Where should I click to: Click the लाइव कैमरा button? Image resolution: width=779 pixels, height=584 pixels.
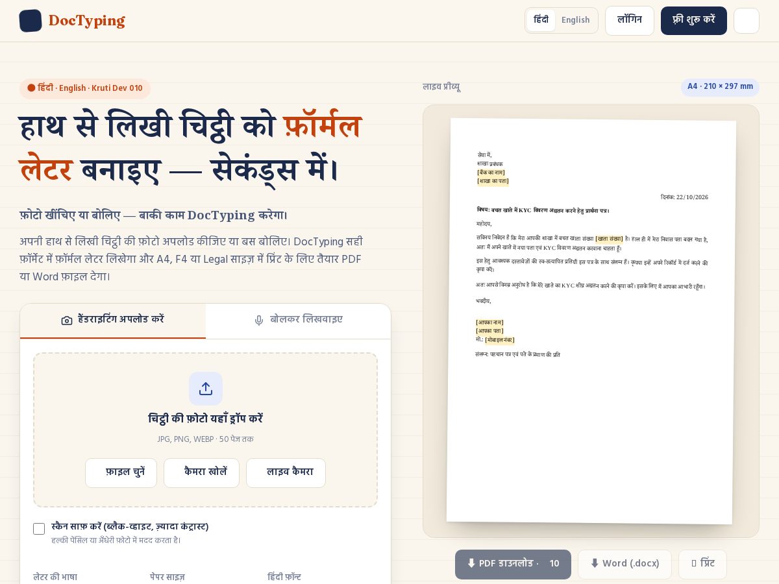point(286,473)
